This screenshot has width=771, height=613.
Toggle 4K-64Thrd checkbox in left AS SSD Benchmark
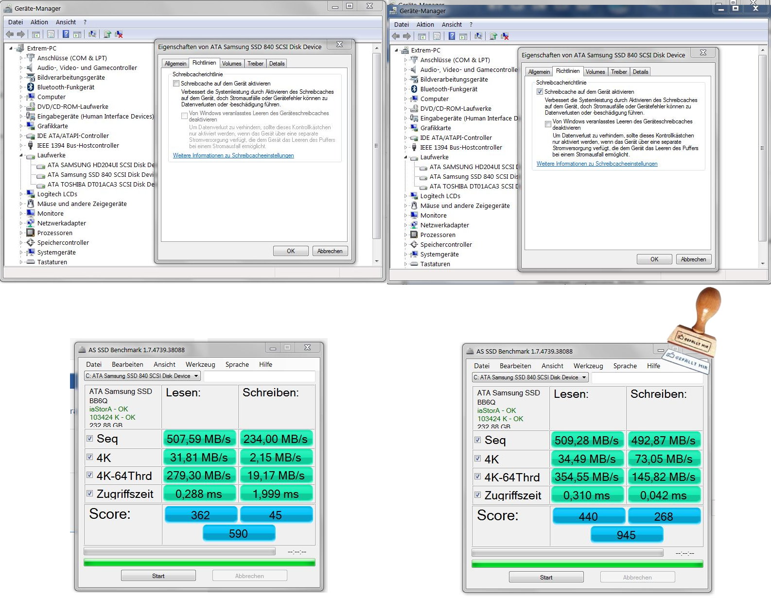(89, 475)
